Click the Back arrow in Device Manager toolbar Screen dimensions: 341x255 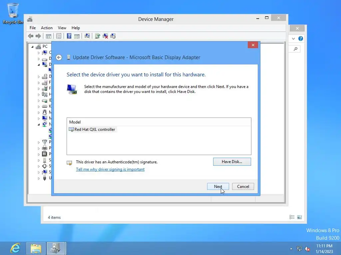[x=31, y=36]
